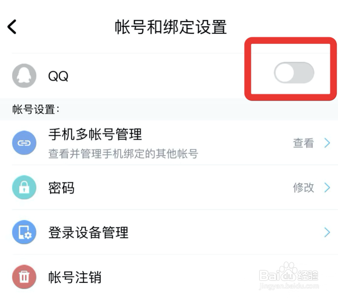Expand the 密码 row chevron arrow
The width and height of the screenshot is (338, 298).
327,188
